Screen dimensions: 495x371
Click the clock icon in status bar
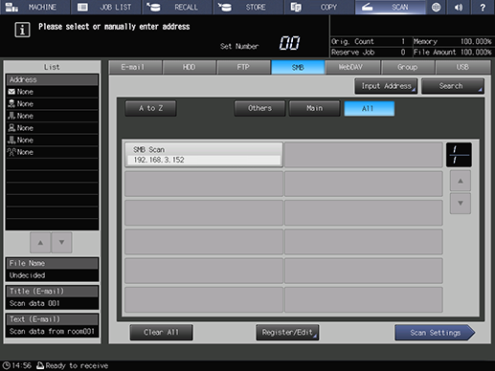[7, 365]
